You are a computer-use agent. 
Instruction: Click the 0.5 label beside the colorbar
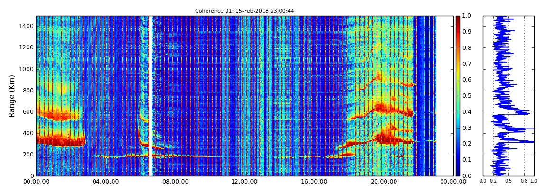(466, 96)
